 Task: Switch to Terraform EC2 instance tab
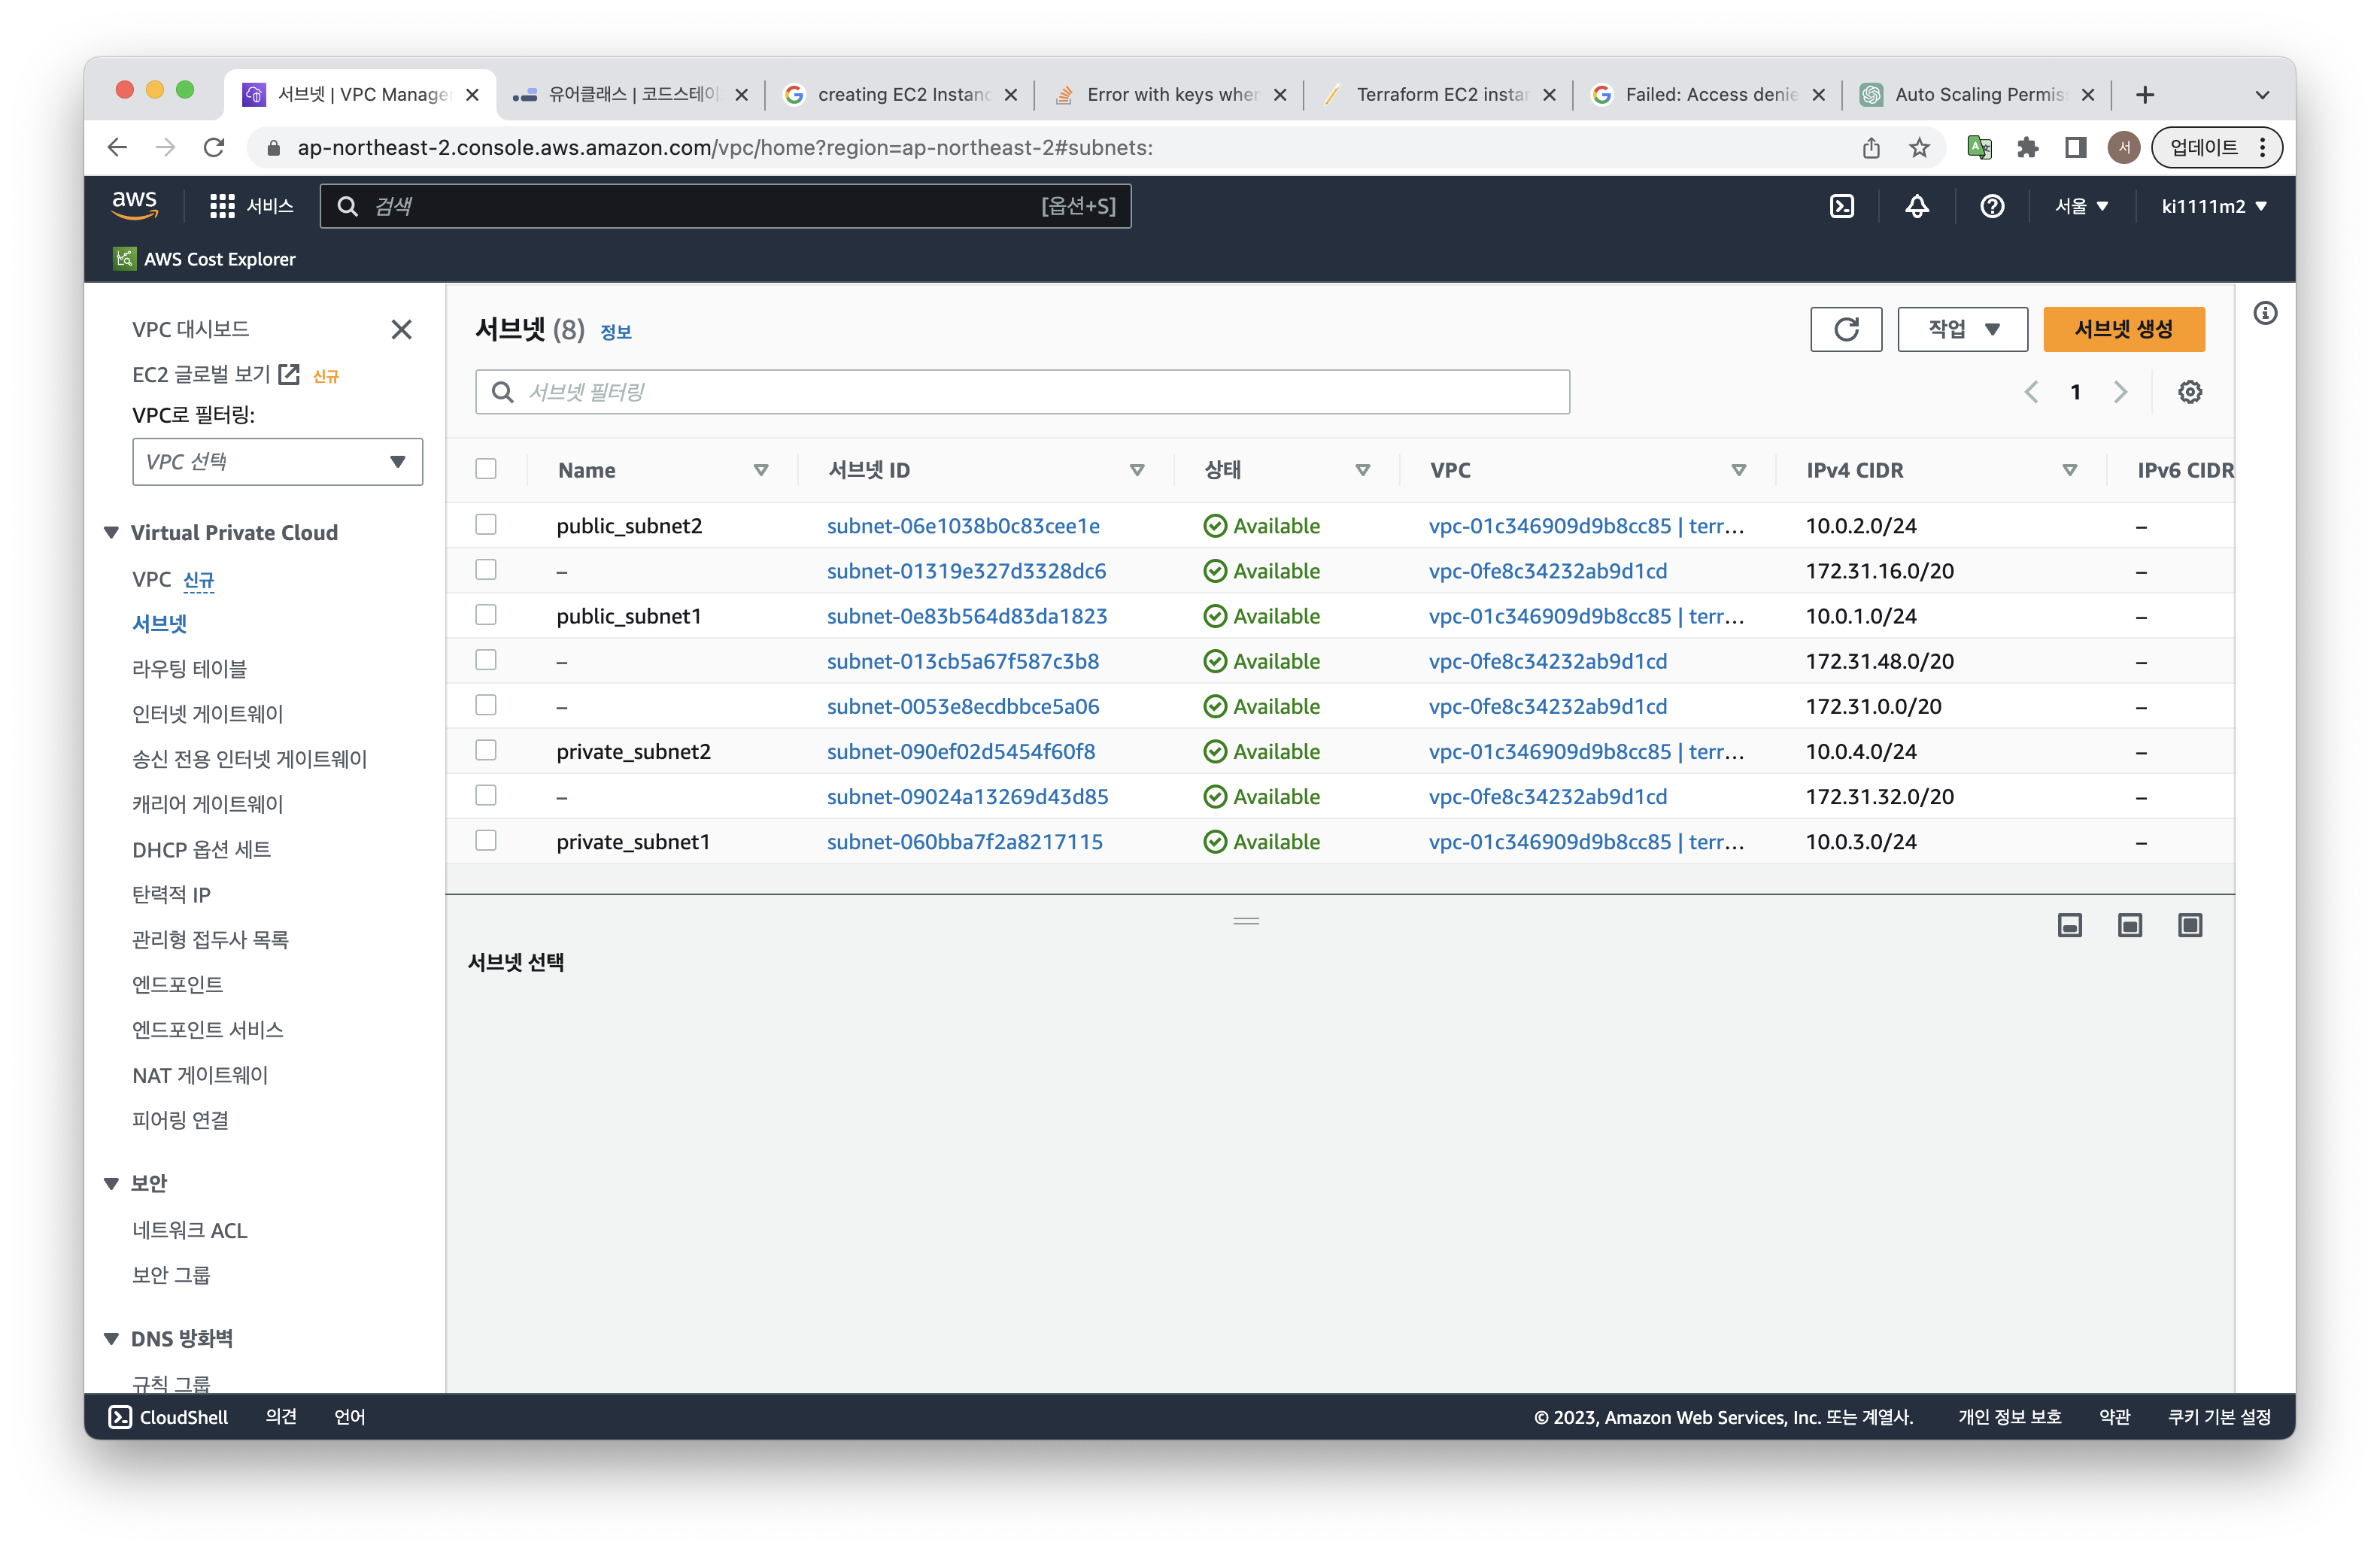(1440, 95)
